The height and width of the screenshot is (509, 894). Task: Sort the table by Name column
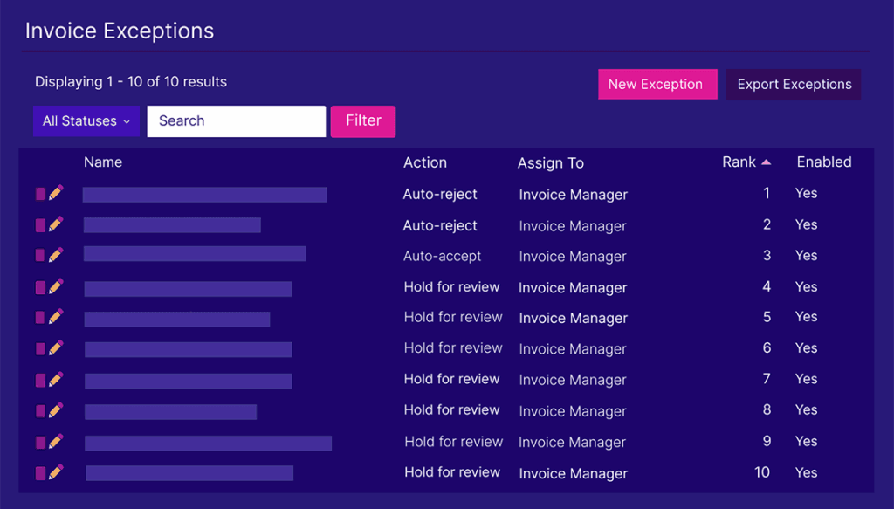103,162
